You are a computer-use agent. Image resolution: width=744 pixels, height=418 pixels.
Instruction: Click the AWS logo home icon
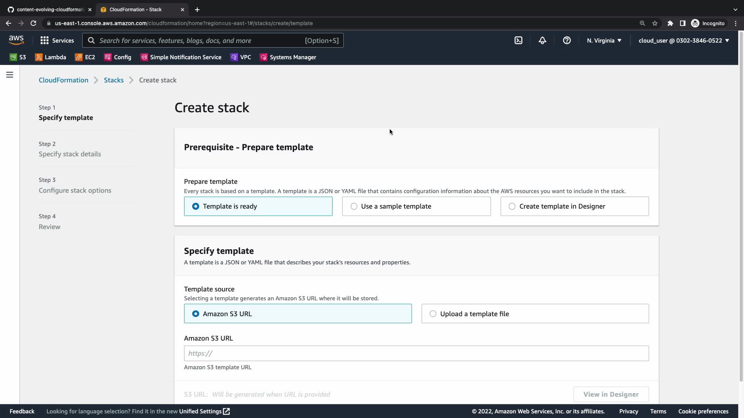pos(16,40)
